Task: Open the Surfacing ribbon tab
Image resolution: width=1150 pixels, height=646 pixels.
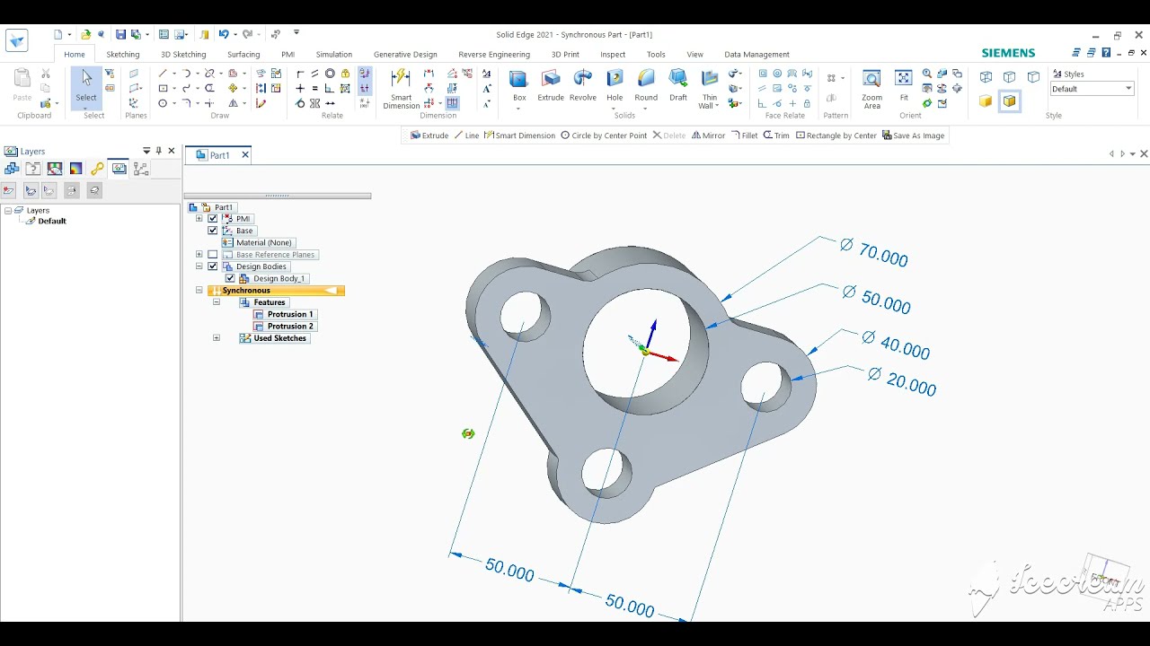Action: 243,55
